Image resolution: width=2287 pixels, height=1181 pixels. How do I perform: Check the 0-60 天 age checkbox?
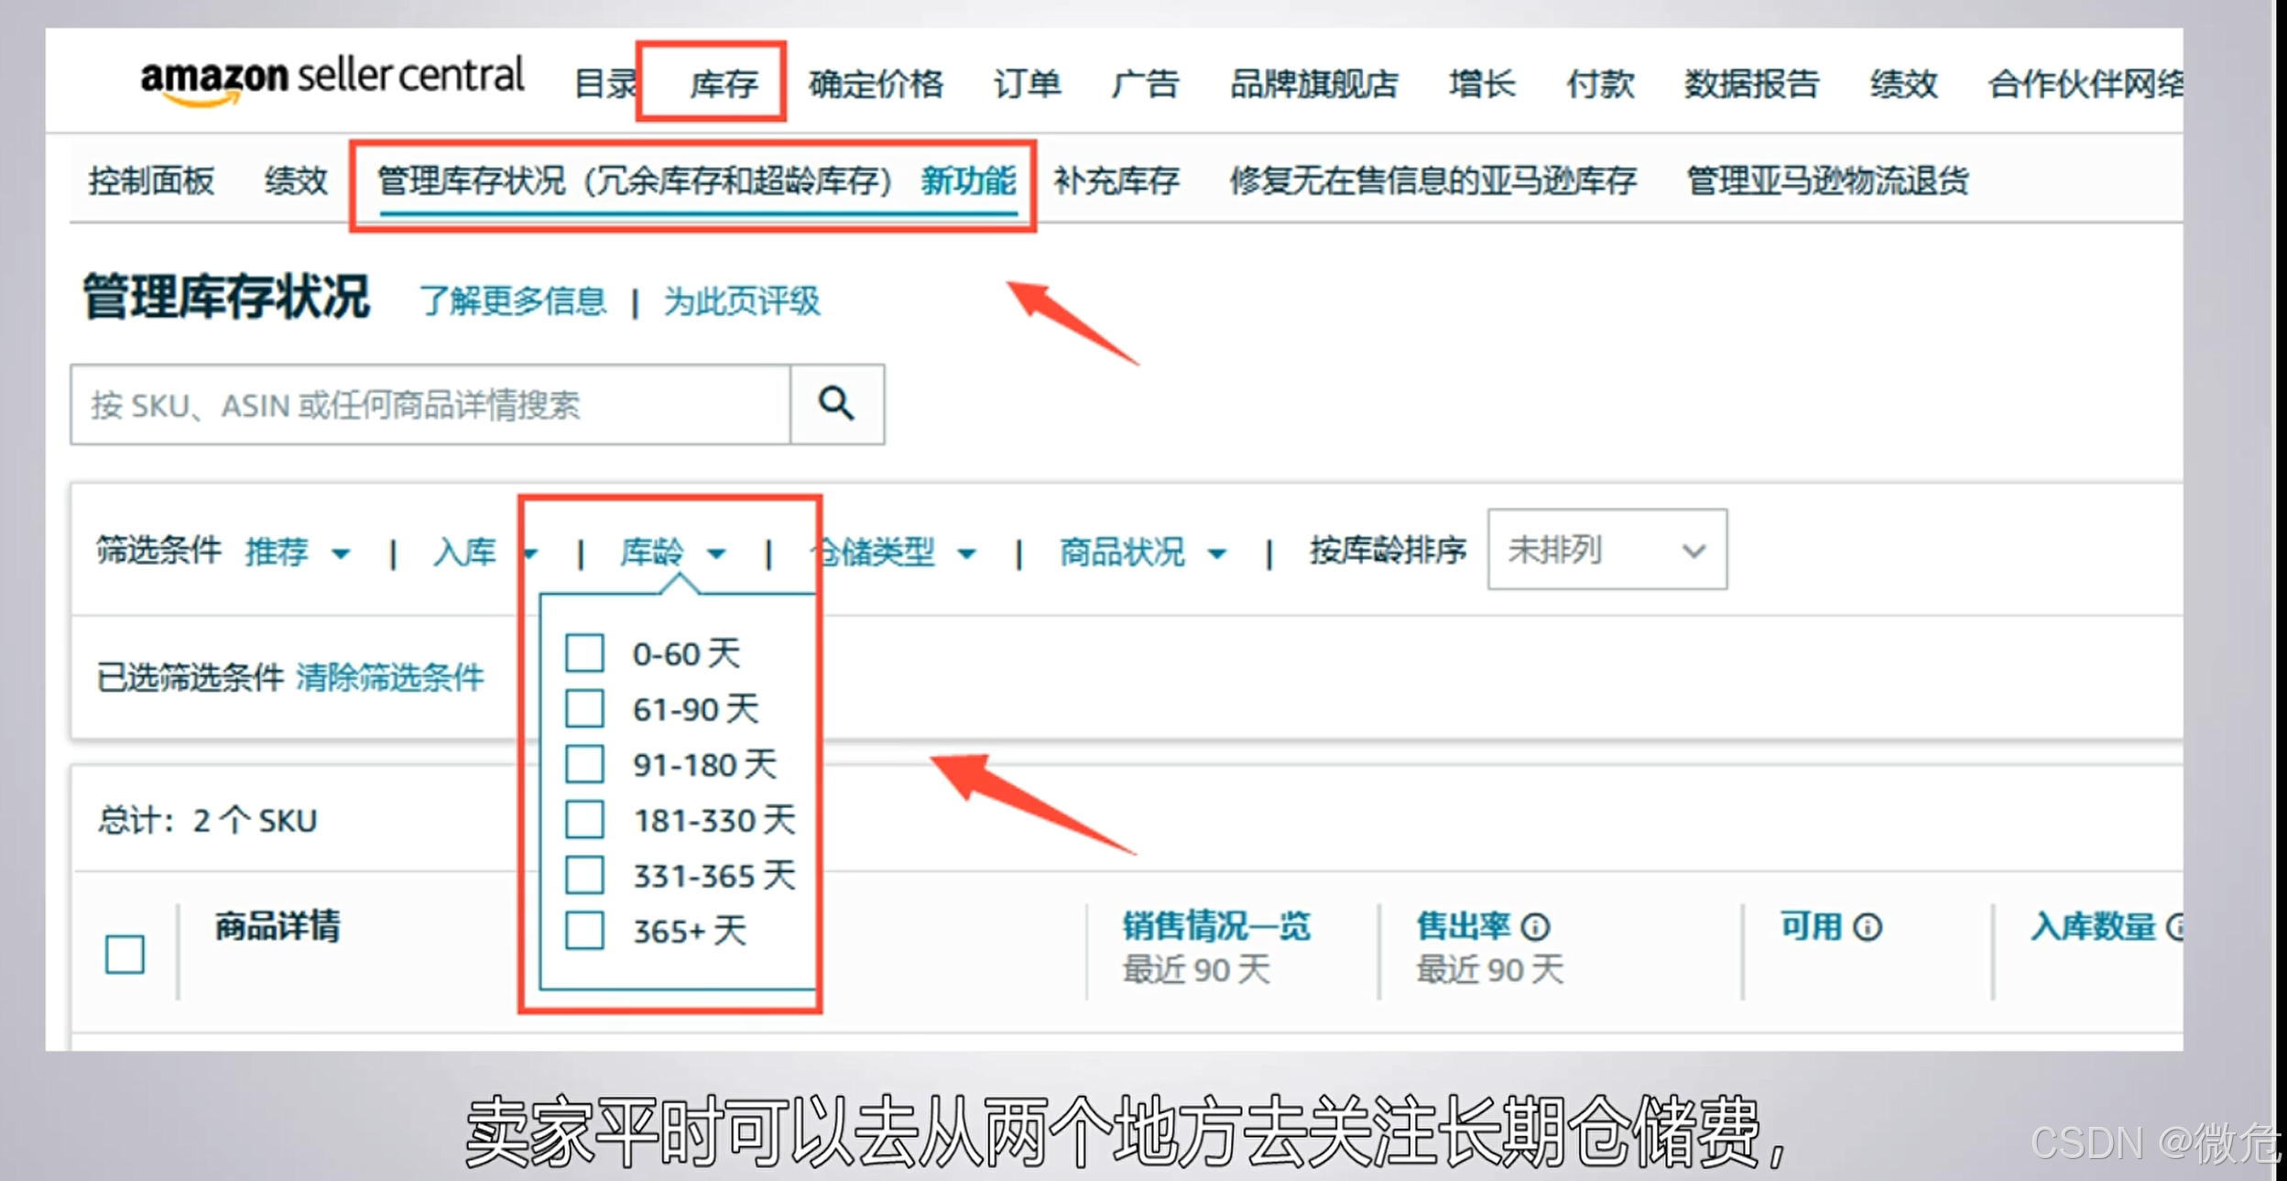(x=584, y=653)
